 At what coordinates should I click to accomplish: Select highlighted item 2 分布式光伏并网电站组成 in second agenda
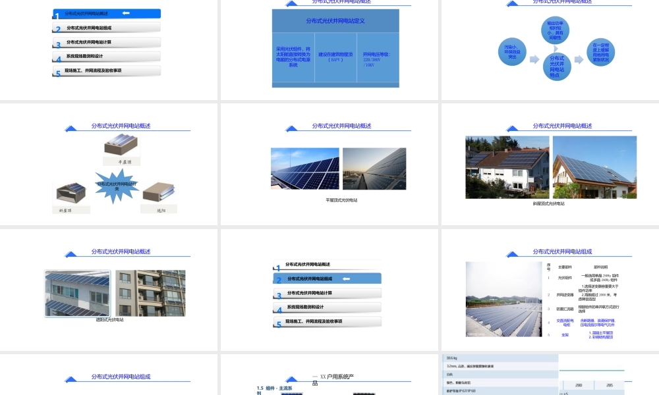[x=328, y=278]
